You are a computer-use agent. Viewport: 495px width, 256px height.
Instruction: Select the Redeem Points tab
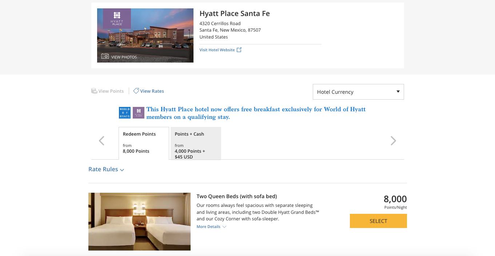click(x=144, y=143)
